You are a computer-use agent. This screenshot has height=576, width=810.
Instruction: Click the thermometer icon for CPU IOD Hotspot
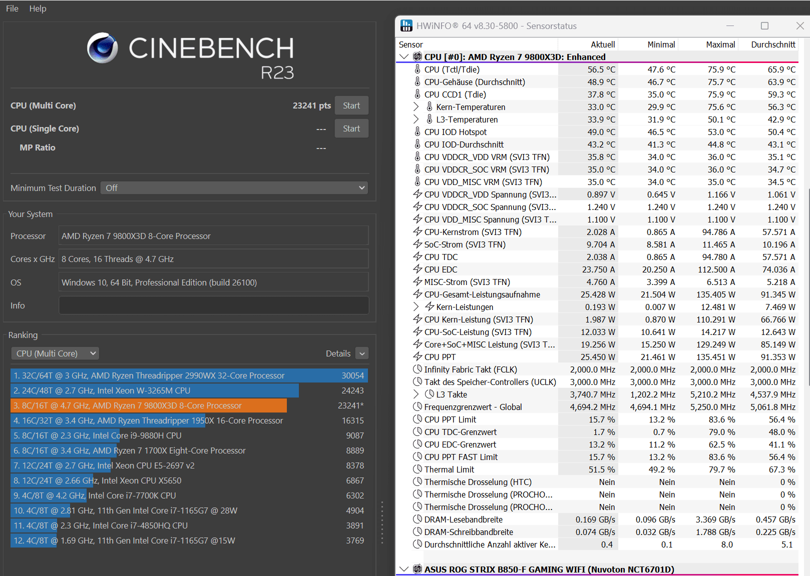[x=418, y=132]
